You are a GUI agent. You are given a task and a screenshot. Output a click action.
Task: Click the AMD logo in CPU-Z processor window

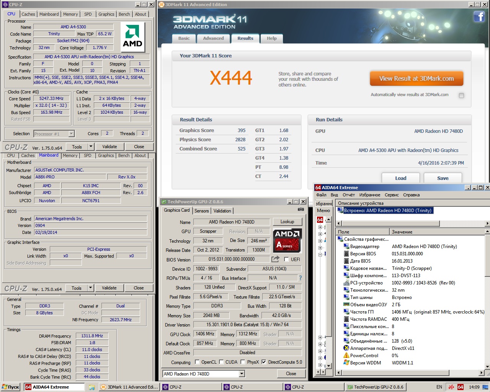coord(132,38)
